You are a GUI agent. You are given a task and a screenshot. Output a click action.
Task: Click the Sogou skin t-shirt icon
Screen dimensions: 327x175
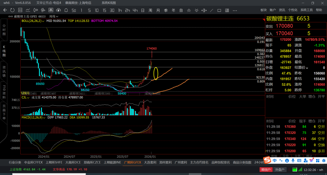coord(312,161)
